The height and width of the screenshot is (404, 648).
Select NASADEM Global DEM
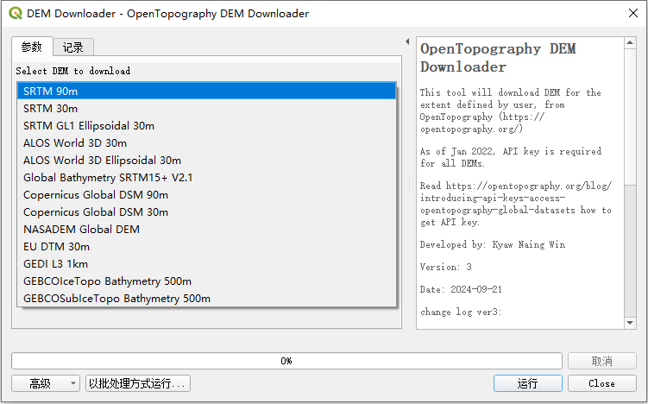(206, 230)
